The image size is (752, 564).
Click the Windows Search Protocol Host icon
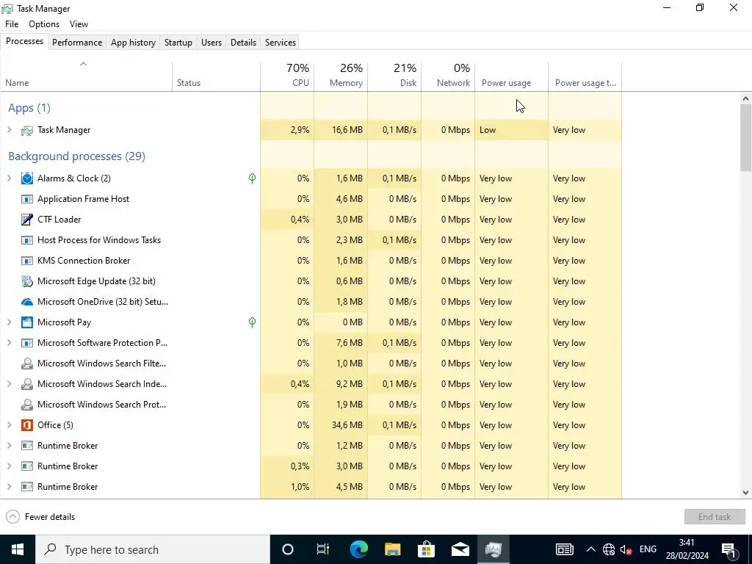27,405
